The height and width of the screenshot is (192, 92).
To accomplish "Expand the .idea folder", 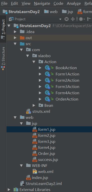I will [x=15, y=32].
